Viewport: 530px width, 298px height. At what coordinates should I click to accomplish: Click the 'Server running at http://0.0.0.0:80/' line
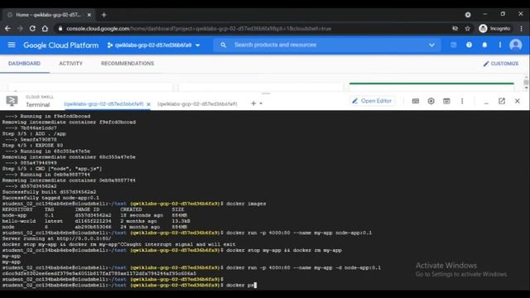56,238
